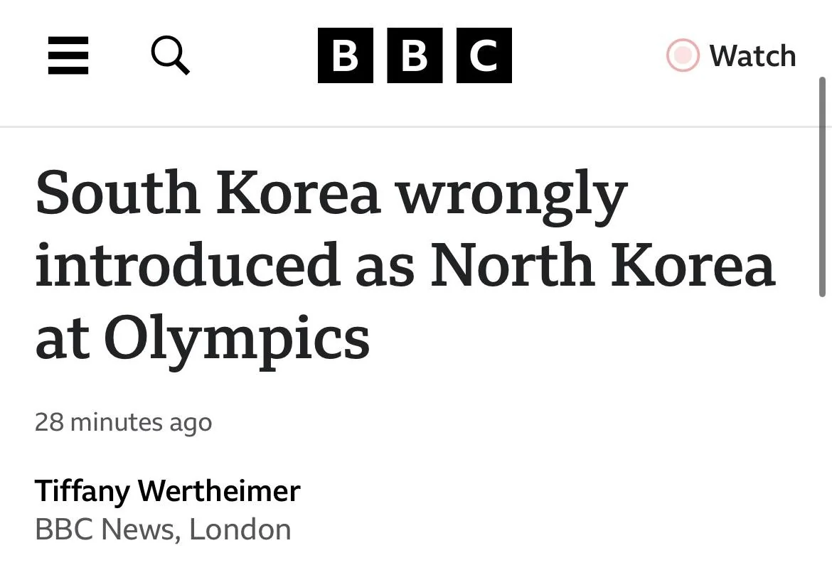This screenshot has width=832, height=570.
Task: Click the word "North" in the headline
Action: (x=513, y=266)
